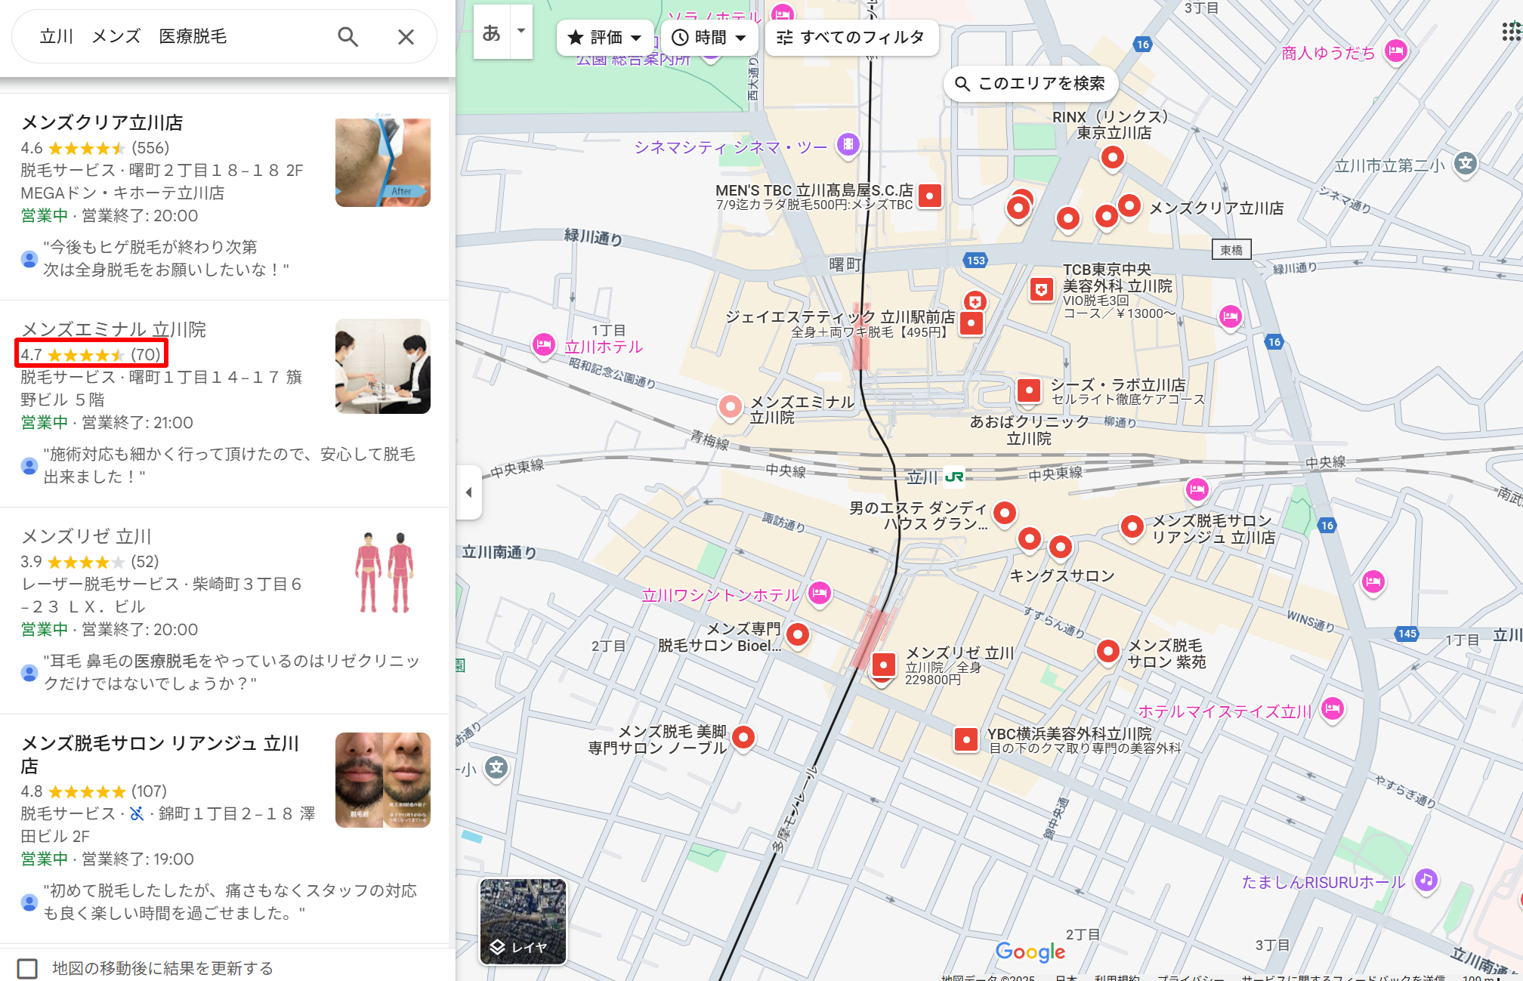Click メンズエミナル rating 4.7 (70) text

91,354
